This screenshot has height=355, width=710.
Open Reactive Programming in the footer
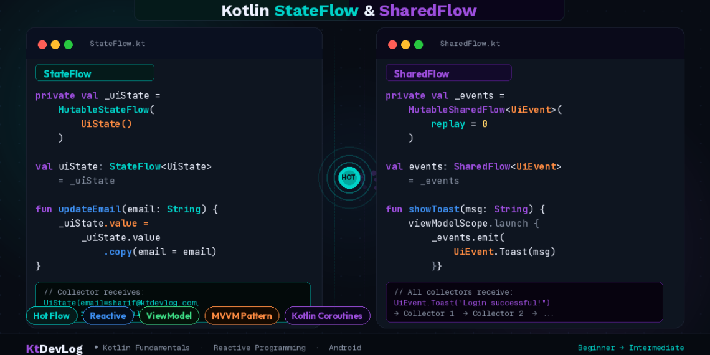point(260,348)
